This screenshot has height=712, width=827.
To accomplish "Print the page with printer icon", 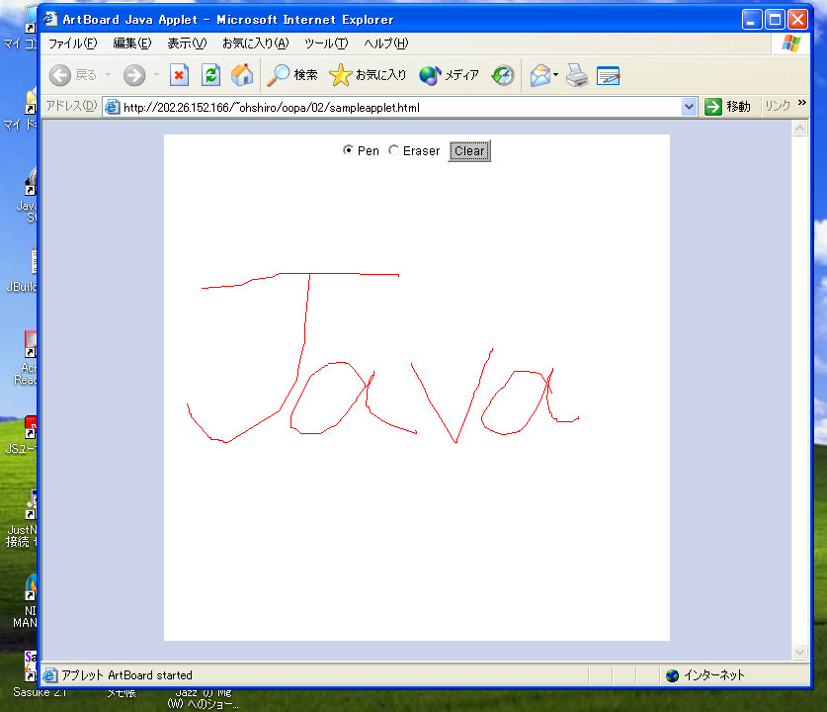I will click(x=577, y=75).
